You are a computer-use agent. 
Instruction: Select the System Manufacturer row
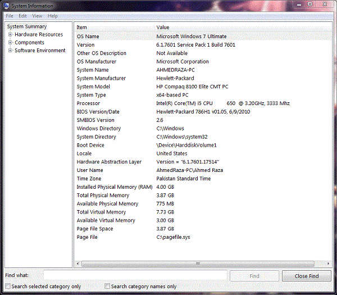(x=203, y=78)
